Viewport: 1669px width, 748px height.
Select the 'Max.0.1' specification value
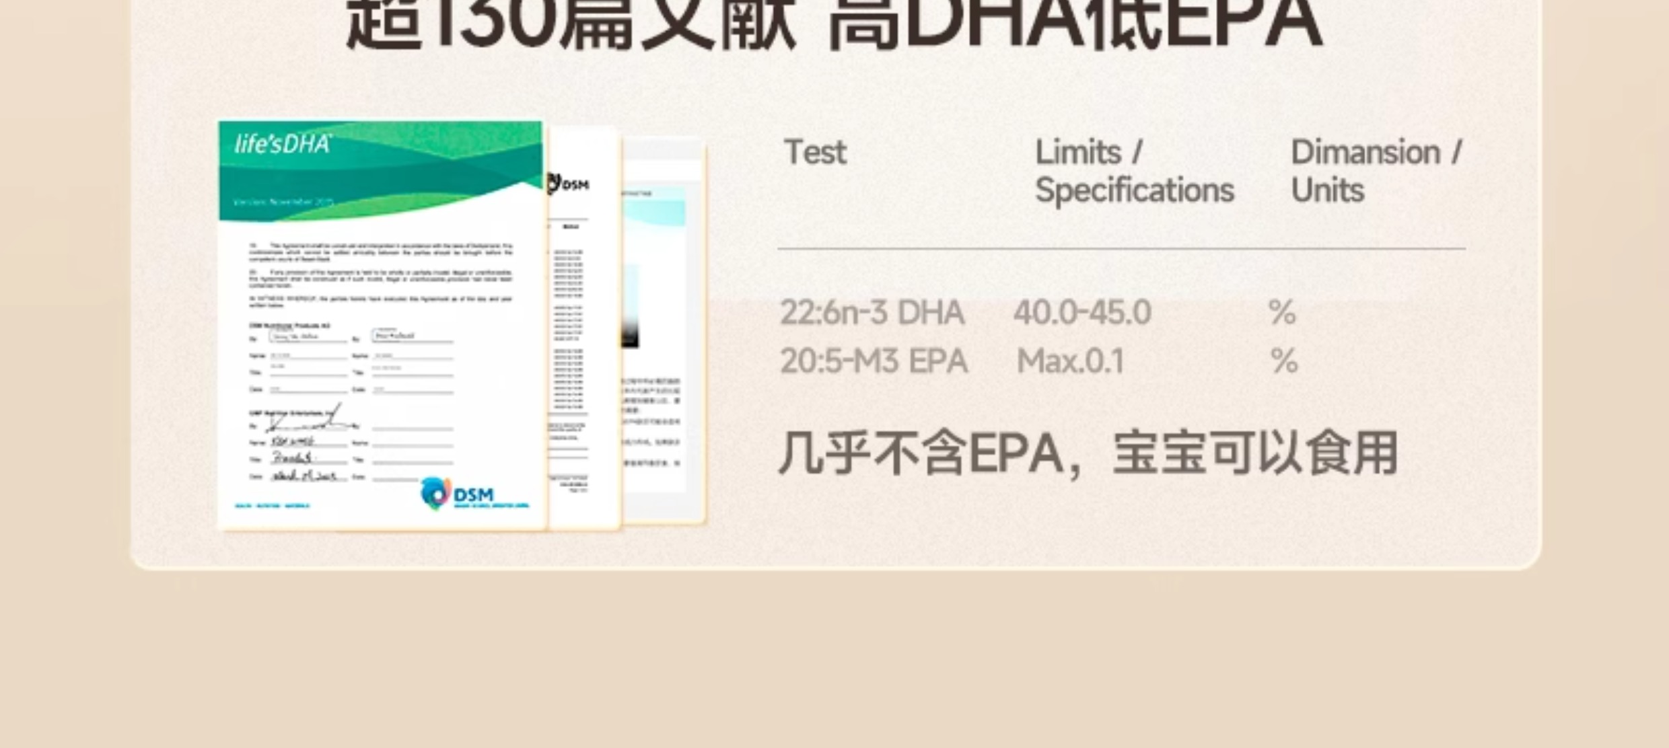click(1070, 361)
